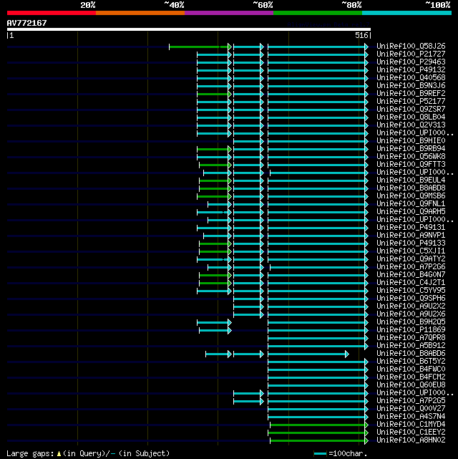Open hit UniRef100_P21727
This screenshot has height=459, width=458.
pos(411,54)
